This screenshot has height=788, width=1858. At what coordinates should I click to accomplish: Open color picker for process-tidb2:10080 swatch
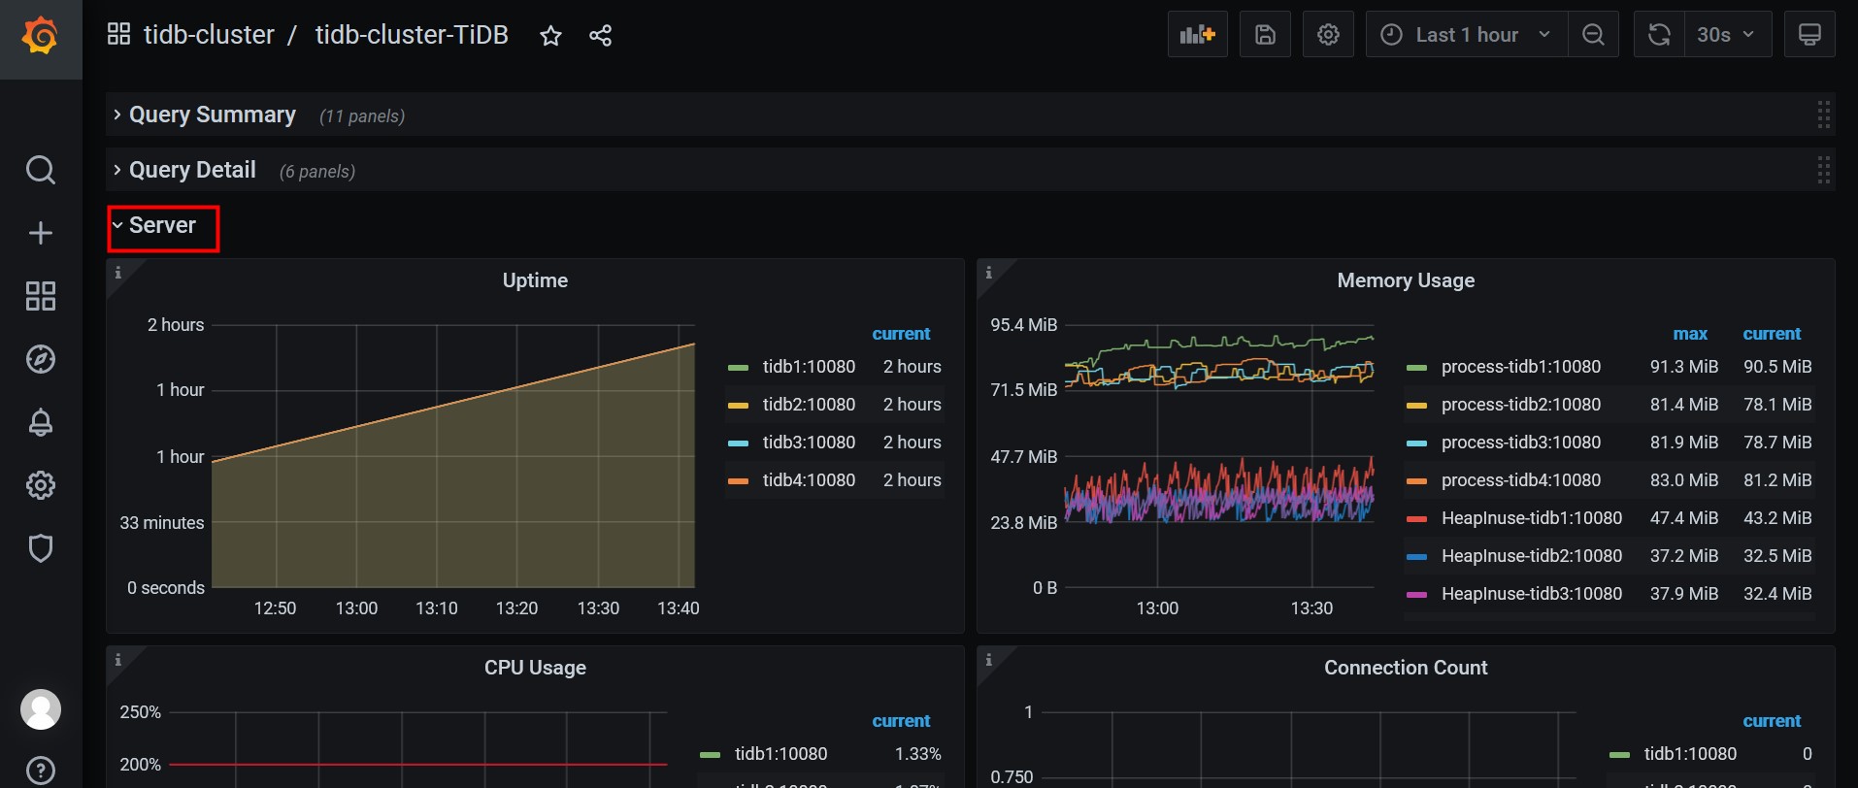coord(1416,406)
